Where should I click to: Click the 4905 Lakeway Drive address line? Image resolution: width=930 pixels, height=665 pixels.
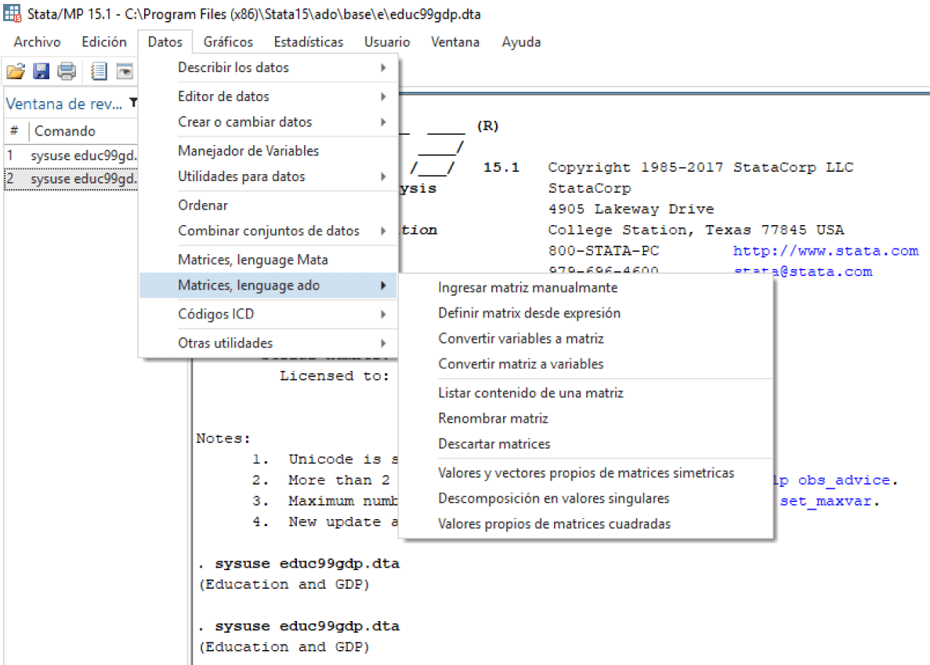pyautogui.click(x=631, y=209)
